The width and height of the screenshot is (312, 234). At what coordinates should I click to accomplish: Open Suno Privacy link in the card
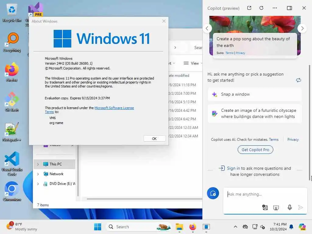pos(240,53)
